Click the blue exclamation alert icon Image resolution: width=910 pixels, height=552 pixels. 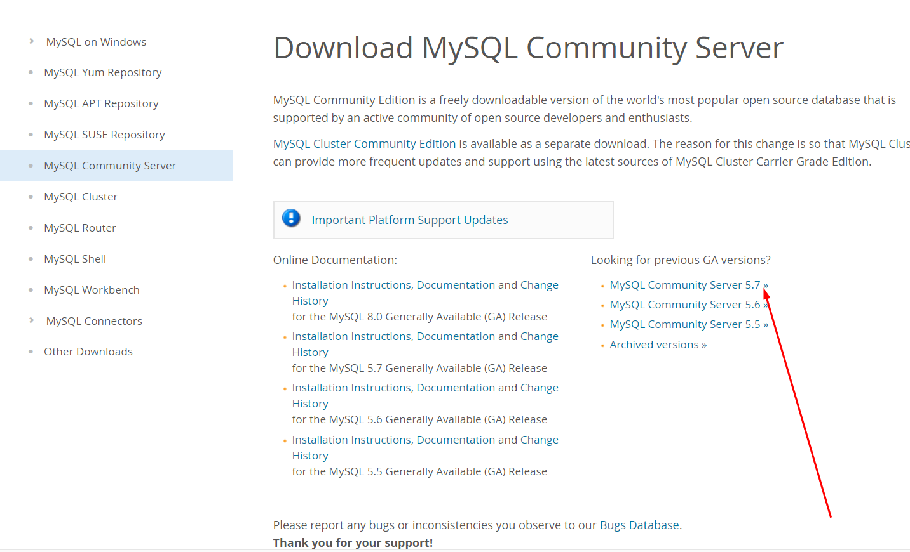[x=291, y=218]
